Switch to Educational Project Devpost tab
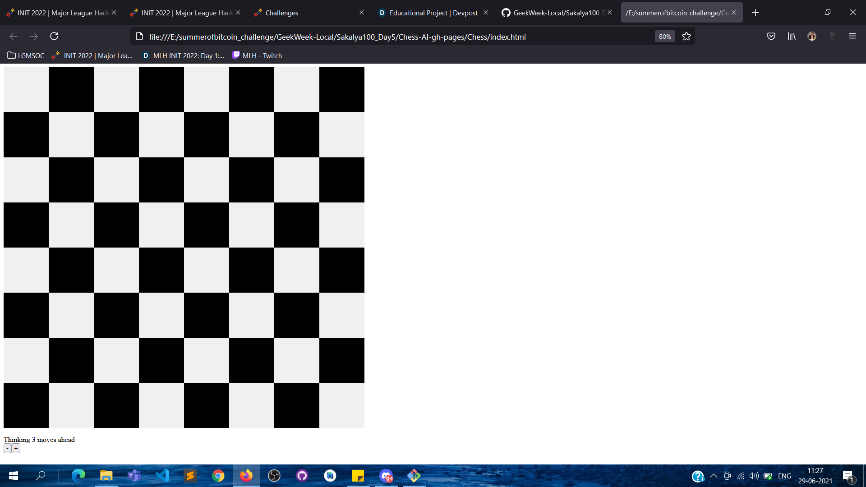 pos(433,13)
